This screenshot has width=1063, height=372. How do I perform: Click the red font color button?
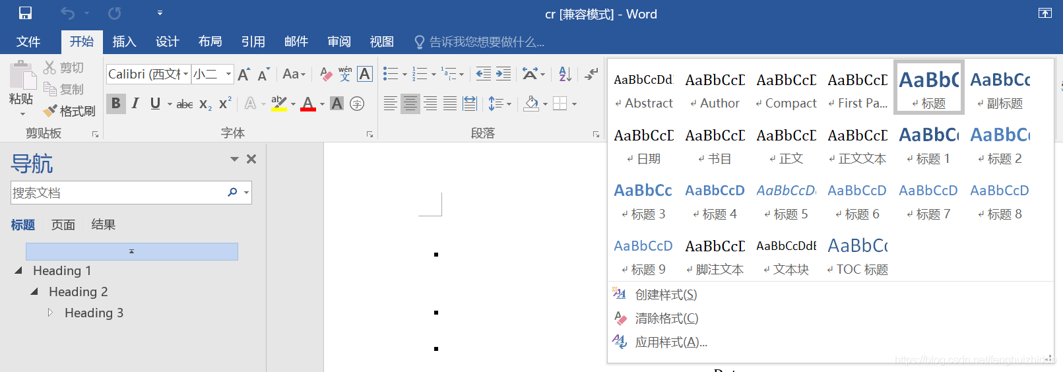tap(308, 104)
